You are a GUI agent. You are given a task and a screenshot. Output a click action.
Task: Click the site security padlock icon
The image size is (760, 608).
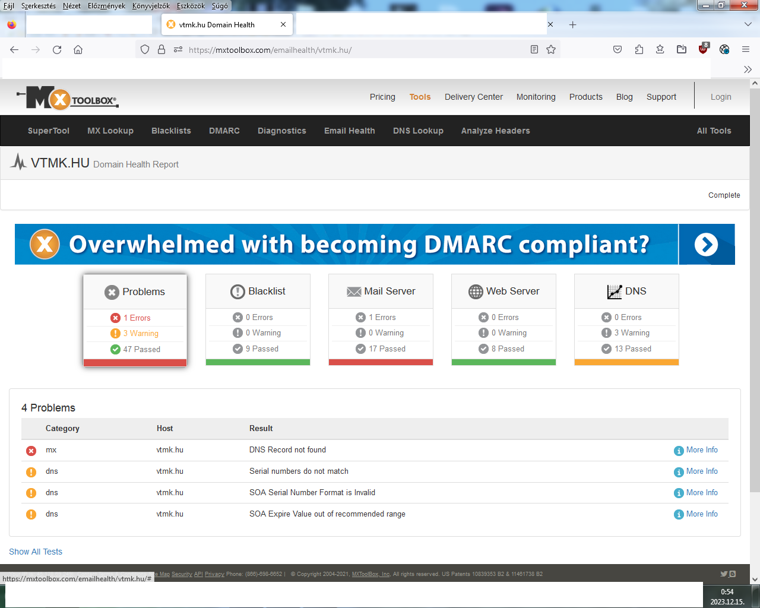(161, 50)
